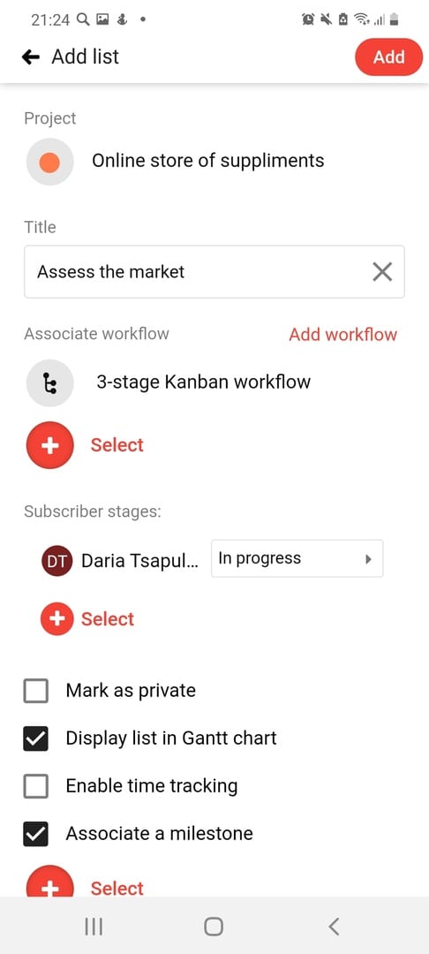Screen dimensions: 429x954
Task: Tap the red Add button
Action: coord(389,57)
